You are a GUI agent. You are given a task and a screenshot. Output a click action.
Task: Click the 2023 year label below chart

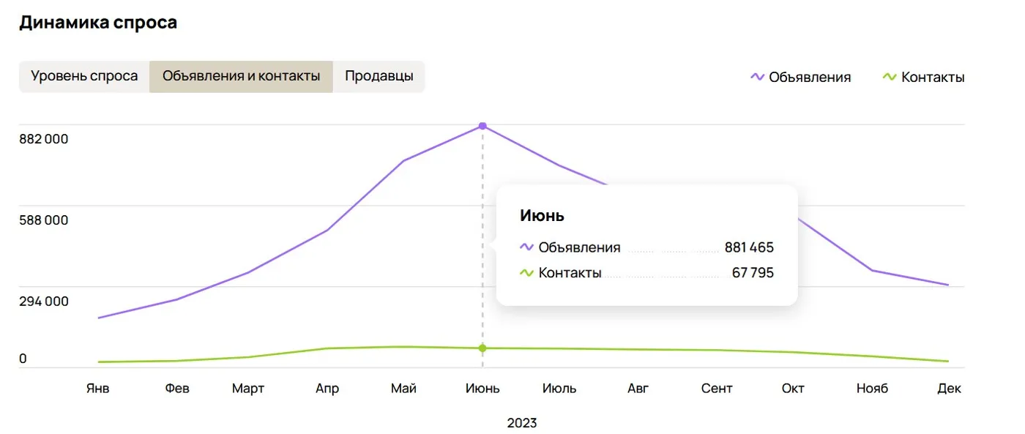click(x=522, y=423)
